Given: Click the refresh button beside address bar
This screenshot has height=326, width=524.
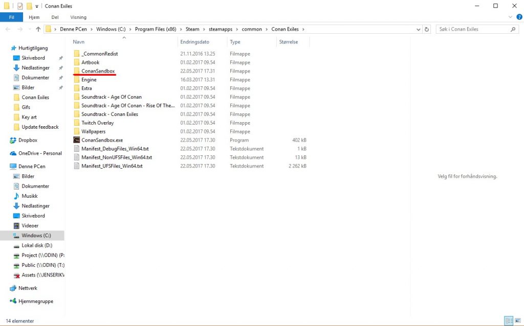Looking at the screenshot, I should click(x=427, y=30).
